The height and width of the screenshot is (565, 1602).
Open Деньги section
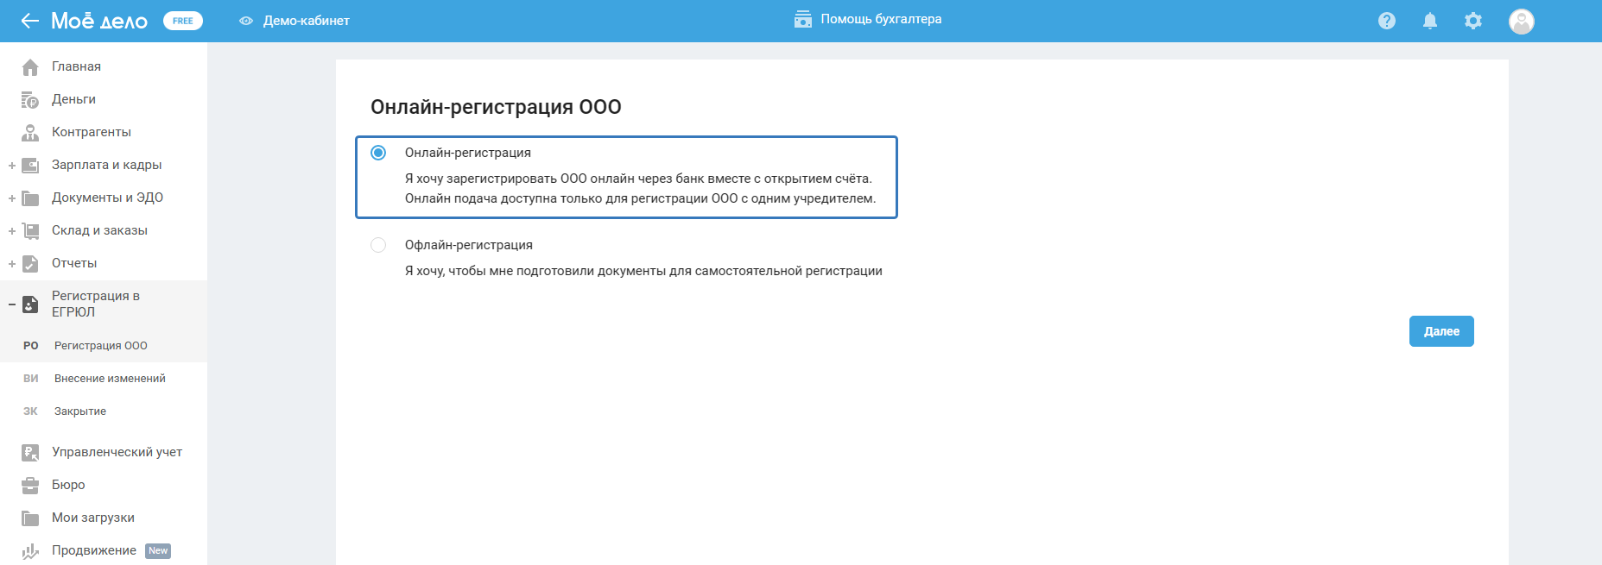[73, 99]
